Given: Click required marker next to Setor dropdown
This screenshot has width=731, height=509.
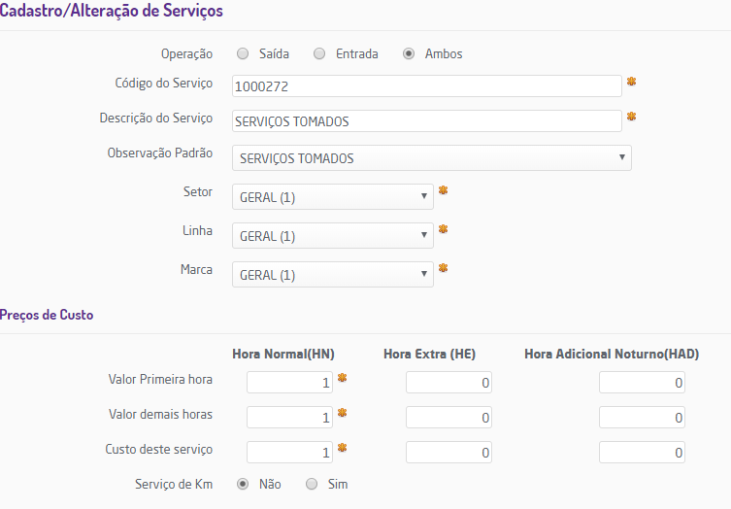Looking at the screenshot, I should pyautogui.click(x=443, y=190).
